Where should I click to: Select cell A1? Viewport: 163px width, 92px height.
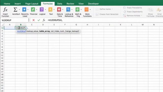tap(10, 28)
